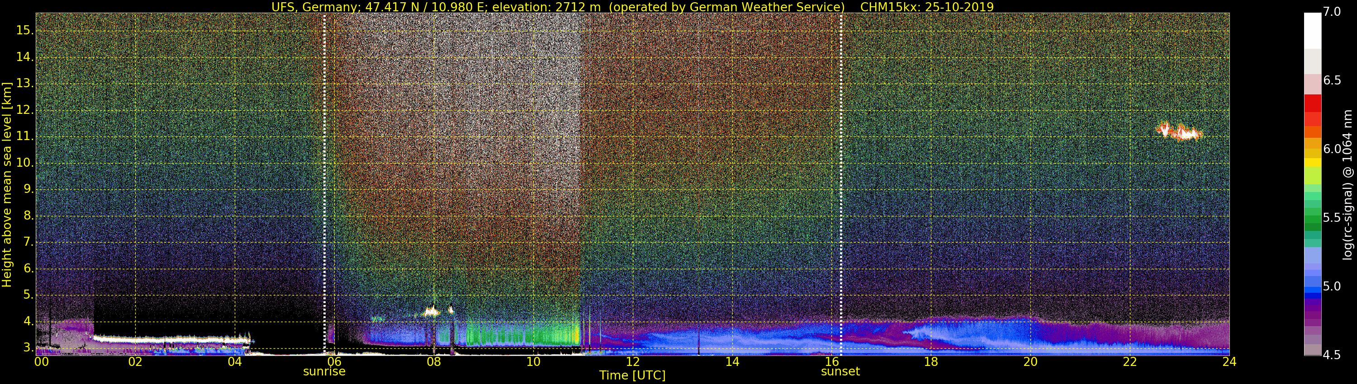Viewport: 1357px width, 384px height.
Task: Click time tick label 22
Action: [x=1130, y=362]
